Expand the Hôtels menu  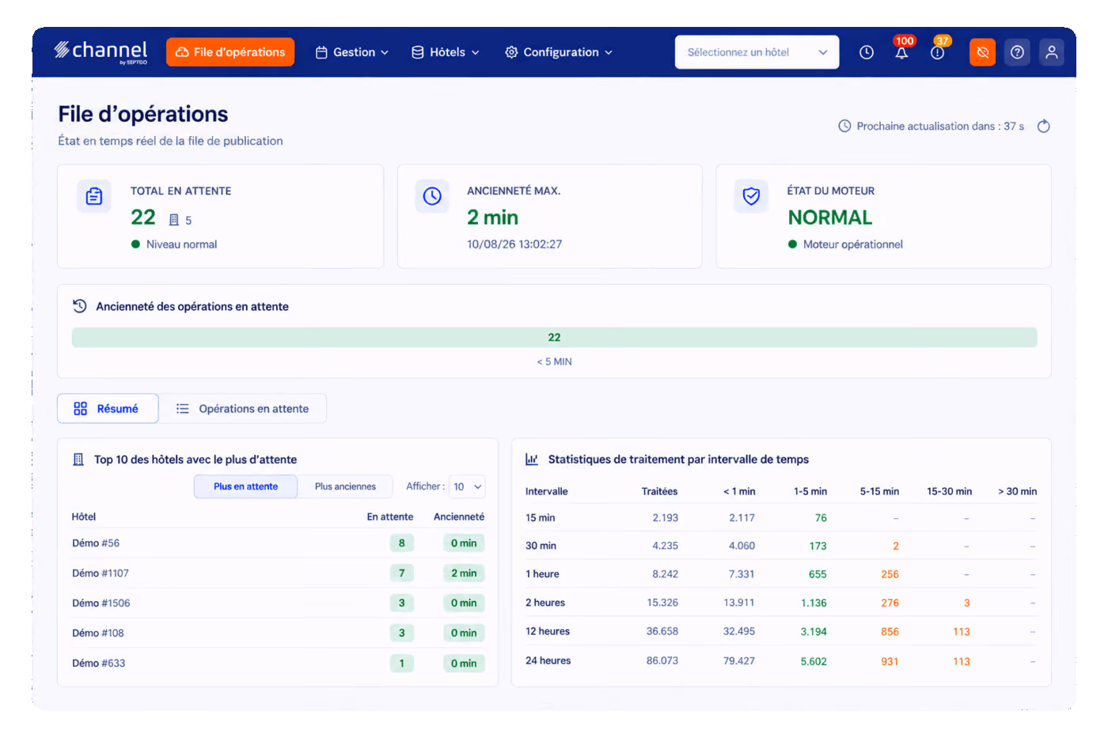click(446, 52)
